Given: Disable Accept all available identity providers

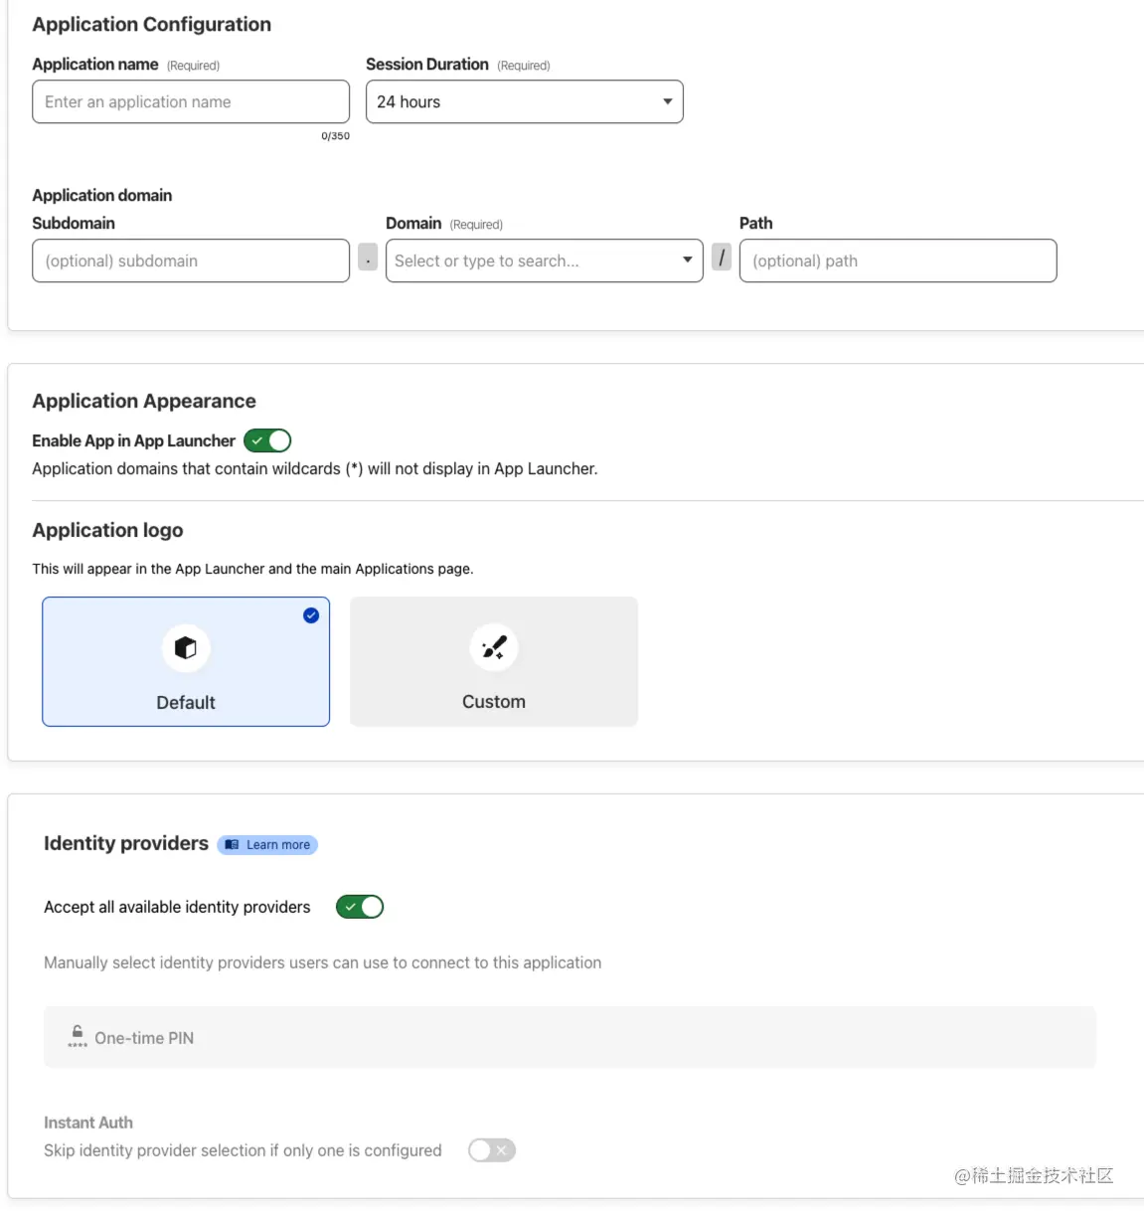Looking at the screenshot, I should [x=360, y=907].
